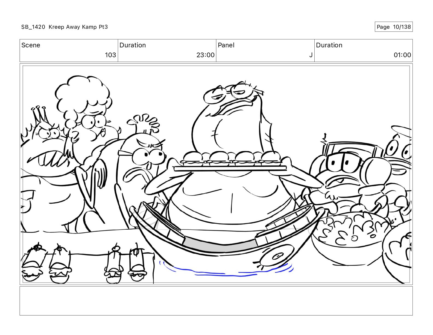Select the panel letter J
433x335 pixels.
311,55
